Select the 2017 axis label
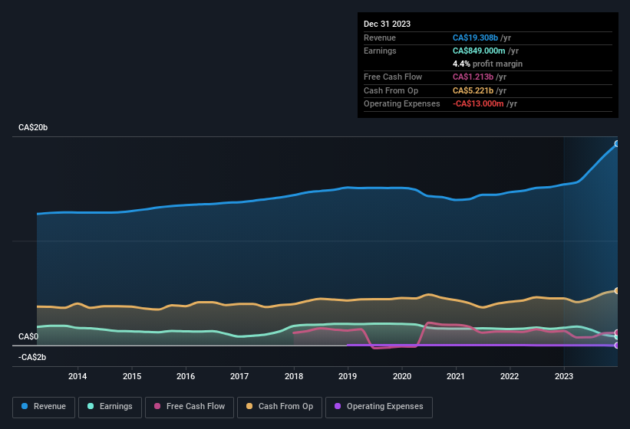This screenshot has width=630, height=429. [x=239, y=376]
